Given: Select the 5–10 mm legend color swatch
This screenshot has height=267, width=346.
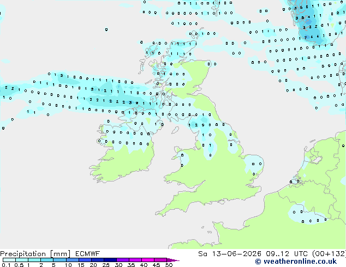Looking at the screenshot, I should click(x=59, y=260).
